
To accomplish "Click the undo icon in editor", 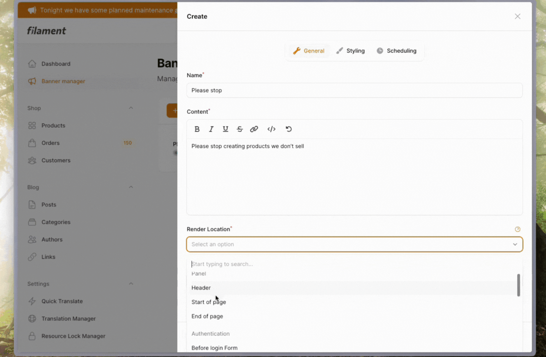I will pyautogui.click(x=288, y=129).
